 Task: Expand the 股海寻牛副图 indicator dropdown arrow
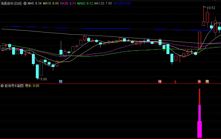click(2, 86)
